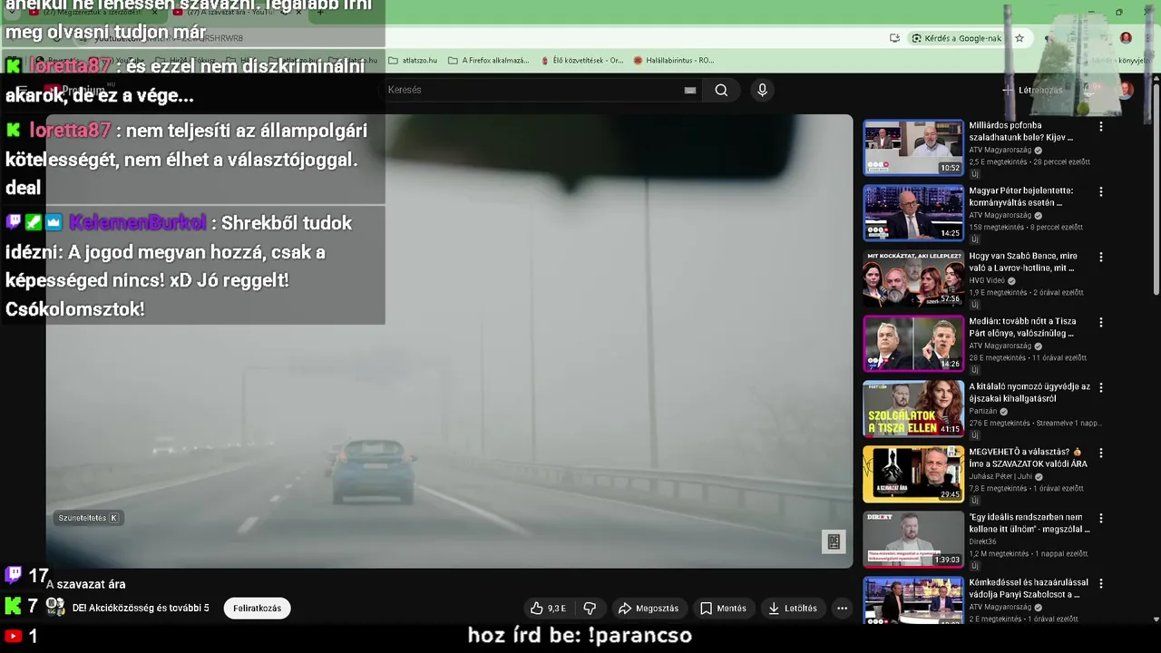This screenshot has height=653, width=1161.
Task: Open A Firefox alkalmazá... bookmark folder
Action: [x=488, y=61]
